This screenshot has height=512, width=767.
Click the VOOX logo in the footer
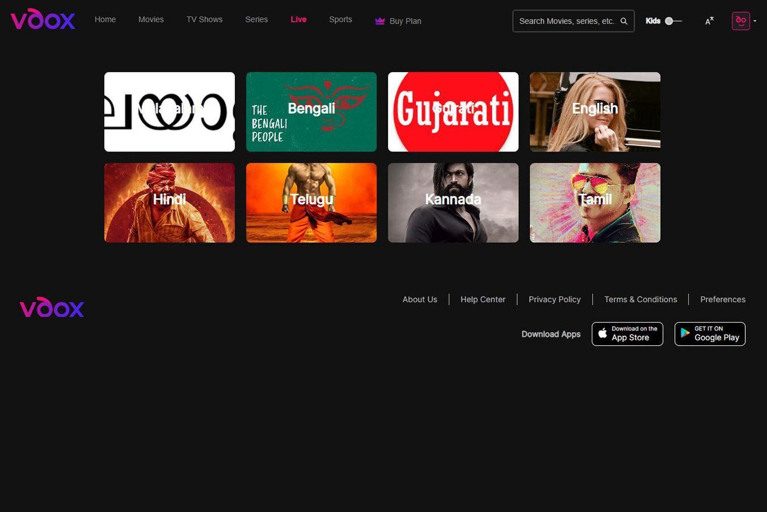pos(52,307)
